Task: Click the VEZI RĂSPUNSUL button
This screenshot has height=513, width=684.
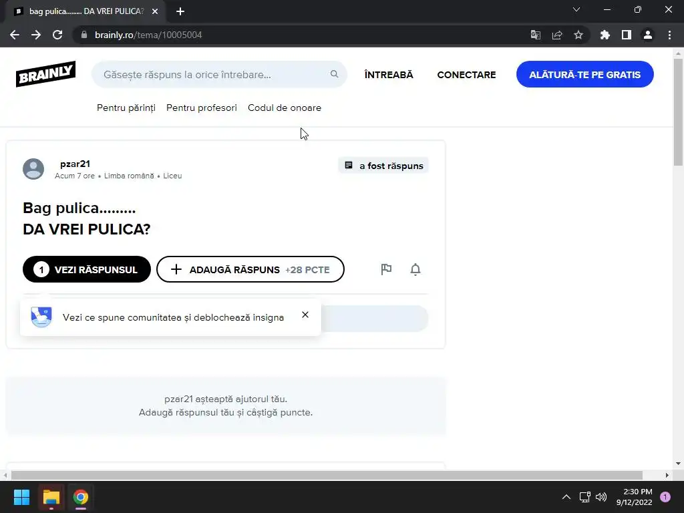Action: [87, 269]
